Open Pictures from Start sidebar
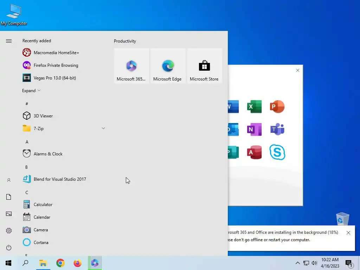This screenshot has height=270, width=360. [9, 214]
